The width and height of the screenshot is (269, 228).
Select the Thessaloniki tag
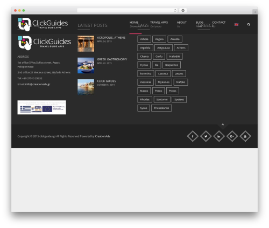[161, 108]
